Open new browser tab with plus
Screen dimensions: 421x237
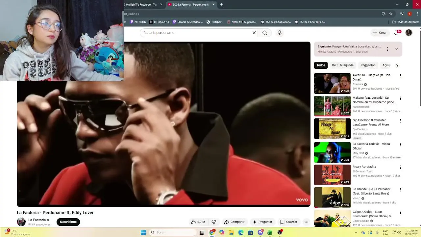click(x=221, y=5)
